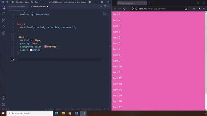The width and height of the screenshot is (207, 116).
Task: Open Google Chrome from taskbar
Action: pos(70,113)
